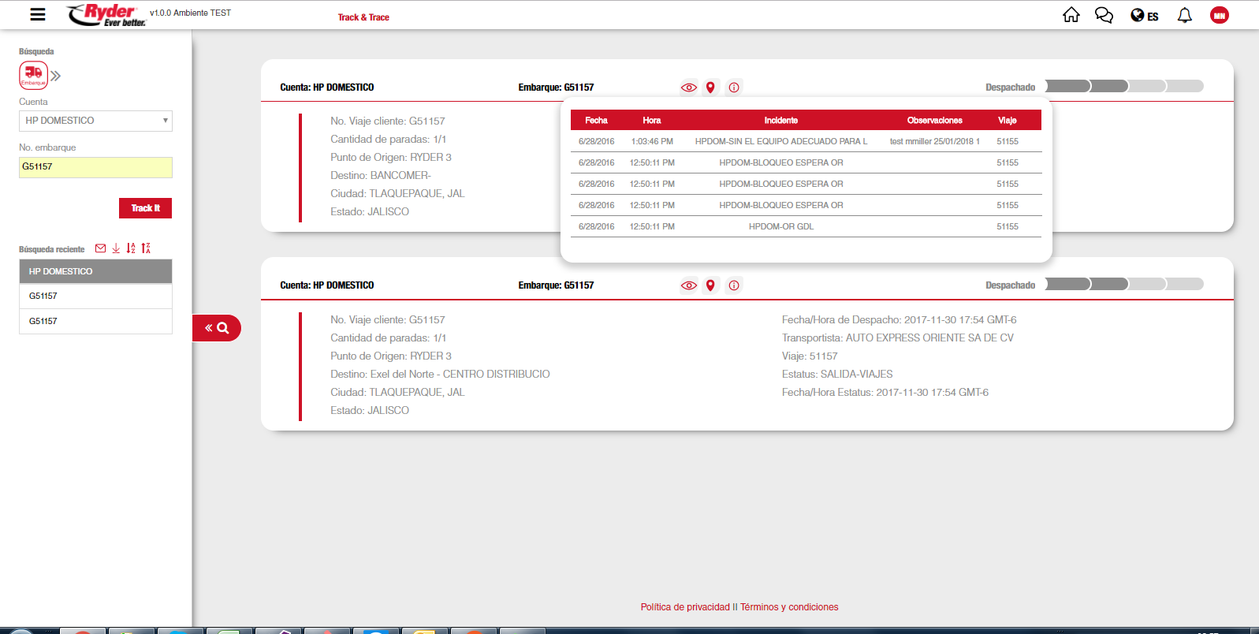Open the hamburger navigation menu
The image size is (1259, 634).
(37, 14)
